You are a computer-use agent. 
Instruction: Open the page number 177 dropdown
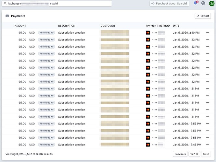(194, 154)
